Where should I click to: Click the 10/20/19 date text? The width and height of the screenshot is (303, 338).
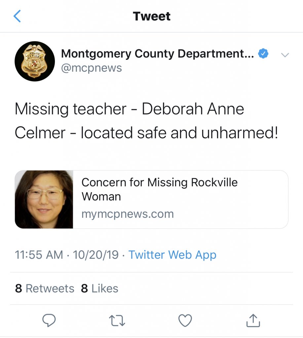tap(95, 255)
